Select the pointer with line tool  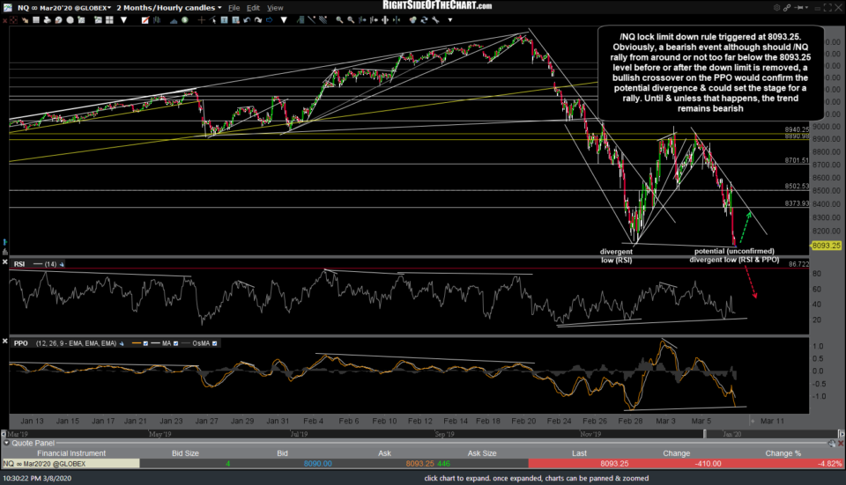click(212, 20)
